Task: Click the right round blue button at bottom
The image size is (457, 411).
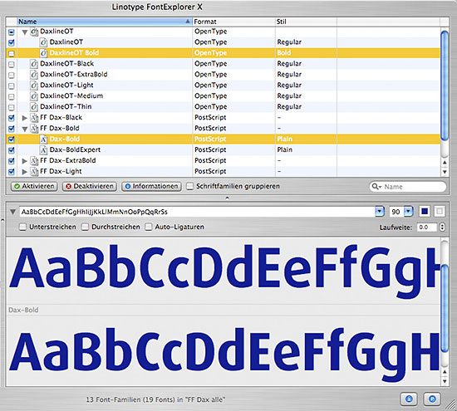Action: click(x=432, y=399)
